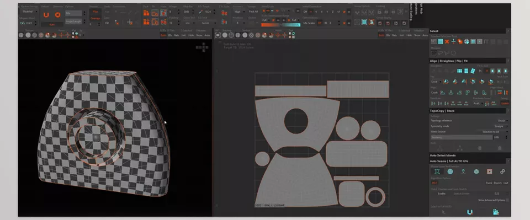Click the Auto button under Unfold
Screen dimensions: 530x220
coord(52,24)
